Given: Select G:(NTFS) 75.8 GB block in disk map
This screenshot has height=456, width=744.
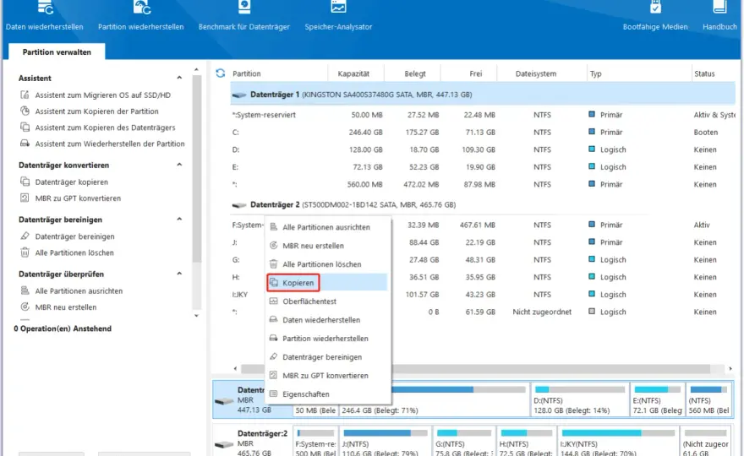Looking at the screenshot, I should point(464,442).
